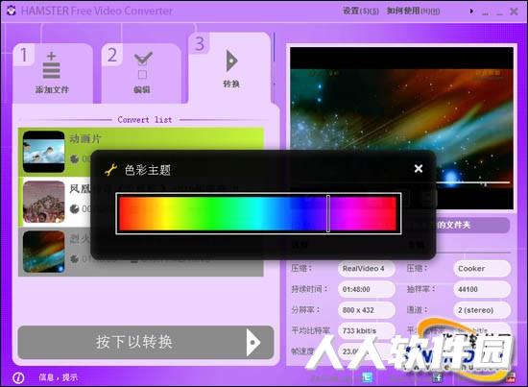Click the Convert play arrow icon in step 3
Screen dimensions: 528x387
pyautogui.click(x=231, y=61)
